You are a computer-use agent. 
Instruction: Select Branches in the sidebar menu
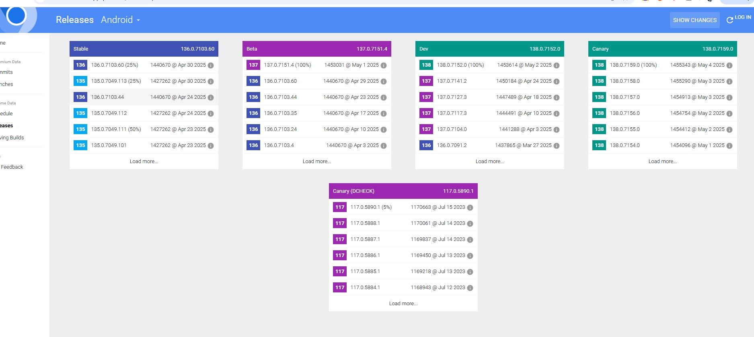pyautogui.click(x=7, y=84)
